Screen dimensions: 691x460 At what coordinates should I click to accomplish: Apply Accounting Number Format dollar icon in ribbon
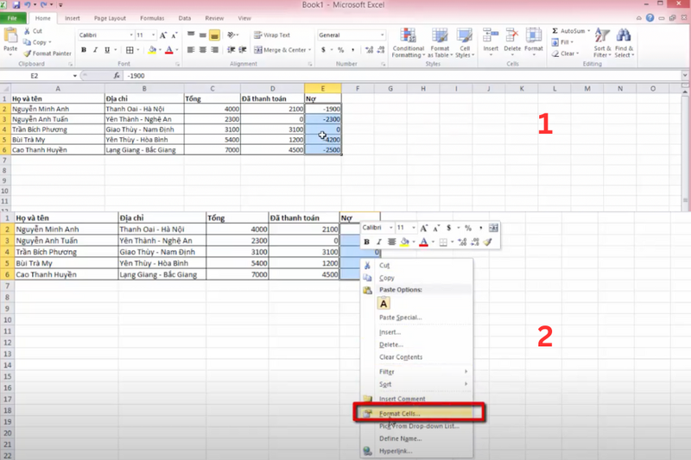(x=323, y=50)
